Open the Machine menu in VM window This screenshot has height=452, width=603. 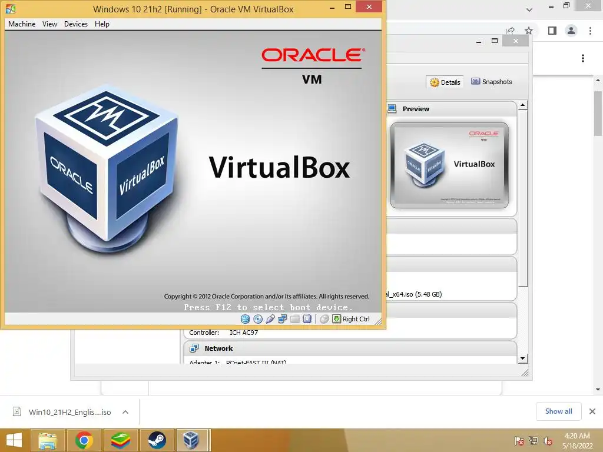(22, 24)
